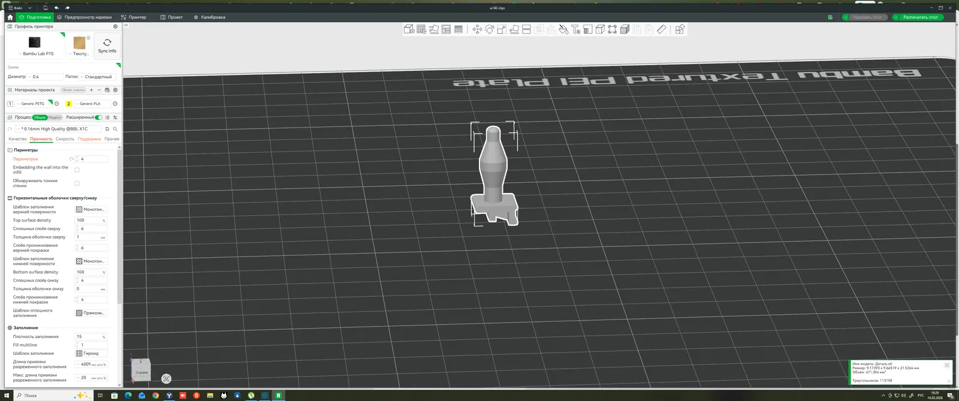Switch to the Проект tab
The width and height of the screenshot is (959, 401).
point(171,17)
